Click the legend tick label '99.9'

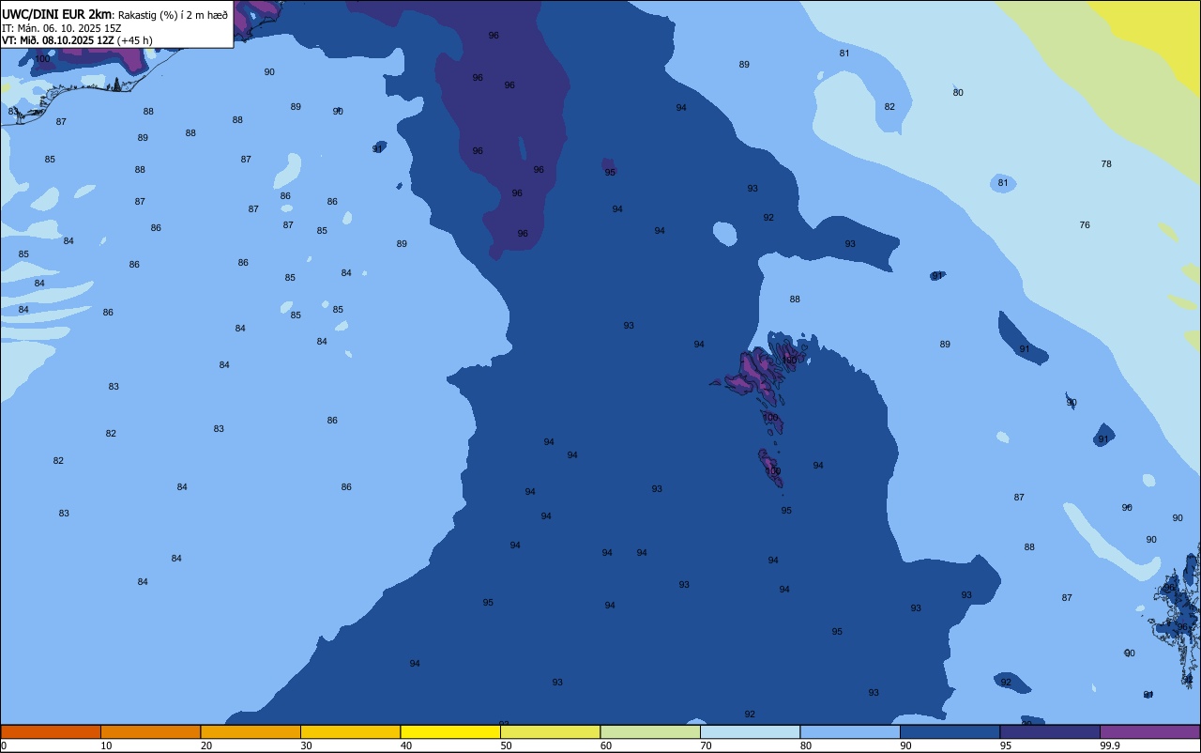1110,745
